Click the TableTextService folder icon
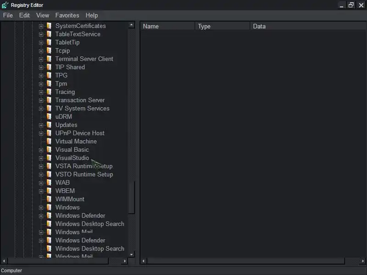The width and height of the screenshot is (367, 275). pos(49,34)
